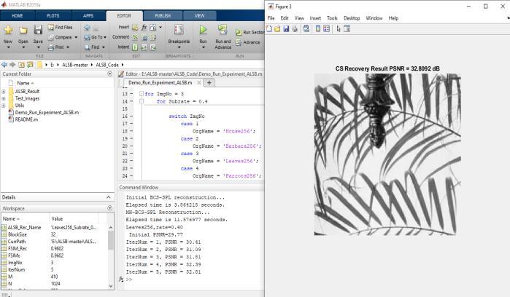The height and width of the screenshot is (297, 510).
Task: Switch to the PLOTS tab
Action: tap(53, 15)
